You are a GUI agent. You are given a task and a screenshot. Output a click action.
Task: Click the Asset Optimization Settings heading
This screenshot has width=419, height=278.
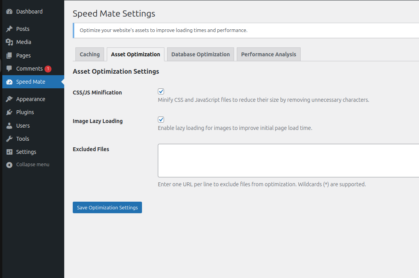click(x=116, y=71)
